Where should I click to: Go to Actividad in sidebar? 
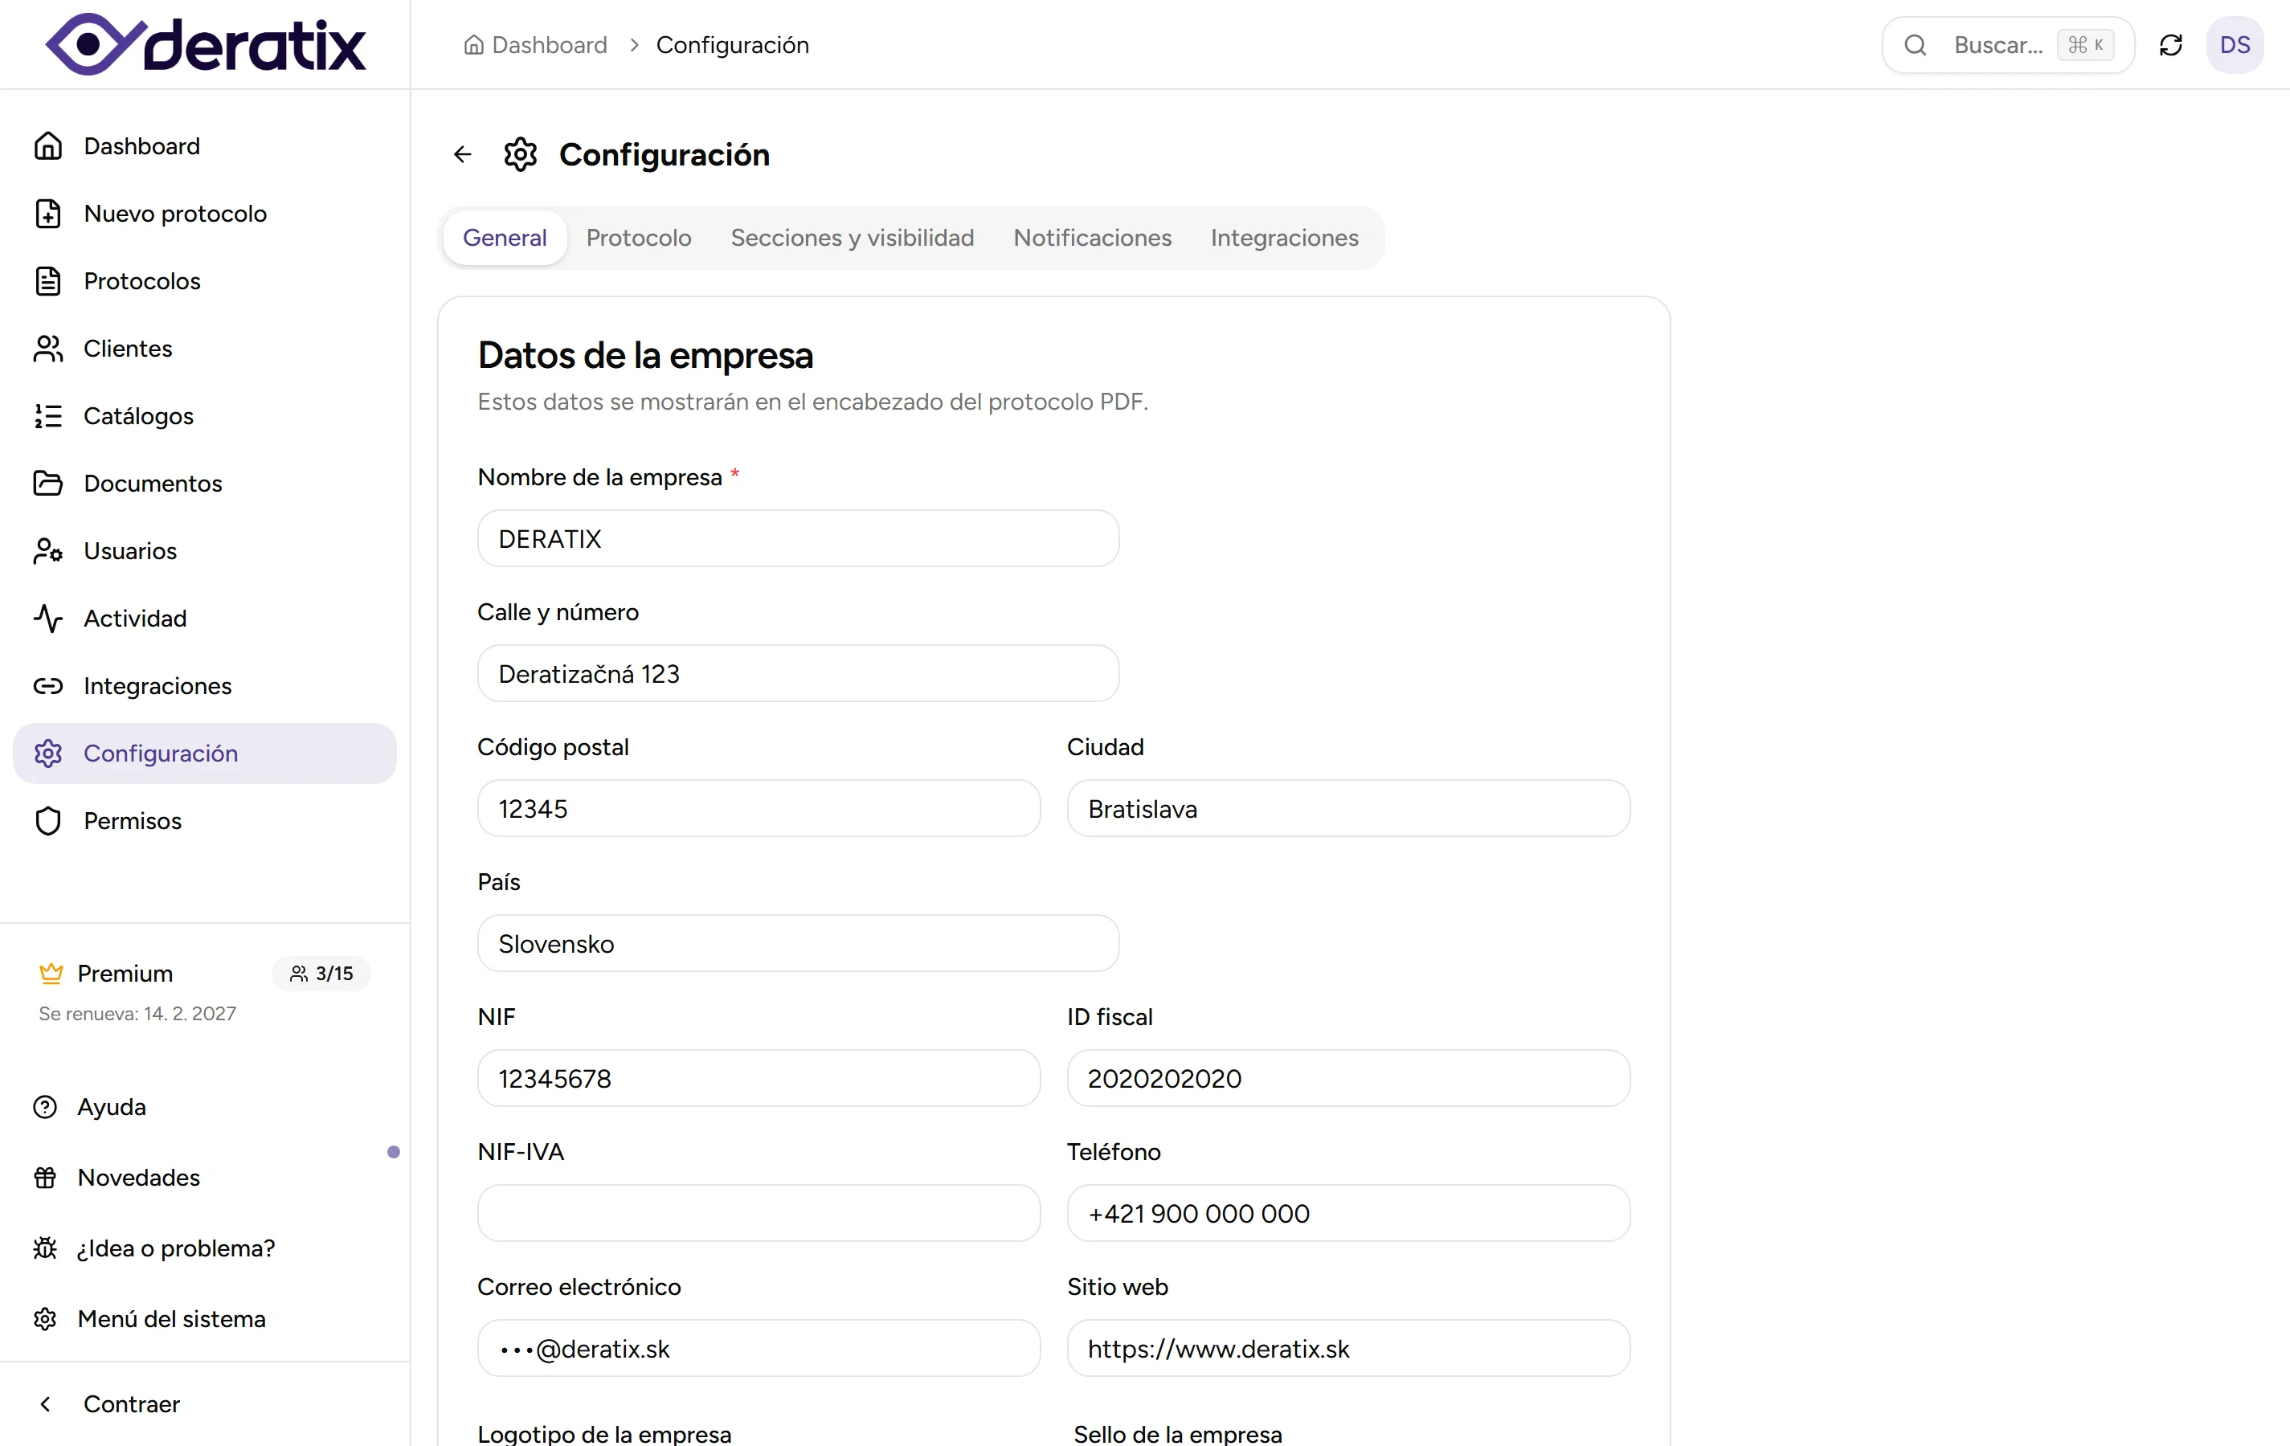135,619
